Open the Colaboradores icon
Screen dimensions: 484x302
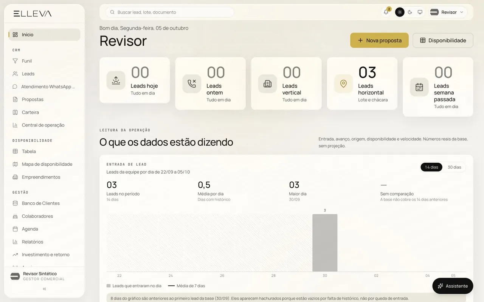15,216
